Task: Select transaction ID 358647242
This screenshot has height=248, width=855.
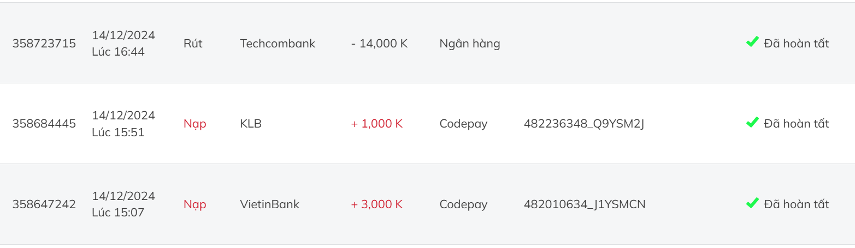Action: 44,204
